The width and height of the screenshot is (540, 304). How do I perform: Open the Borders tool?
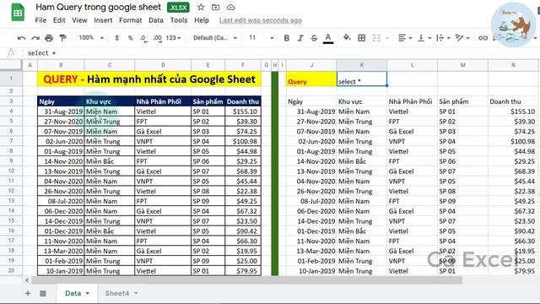[362, 38]
